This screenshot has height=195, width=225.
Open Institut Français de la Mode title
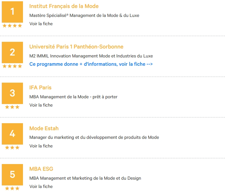64,6
